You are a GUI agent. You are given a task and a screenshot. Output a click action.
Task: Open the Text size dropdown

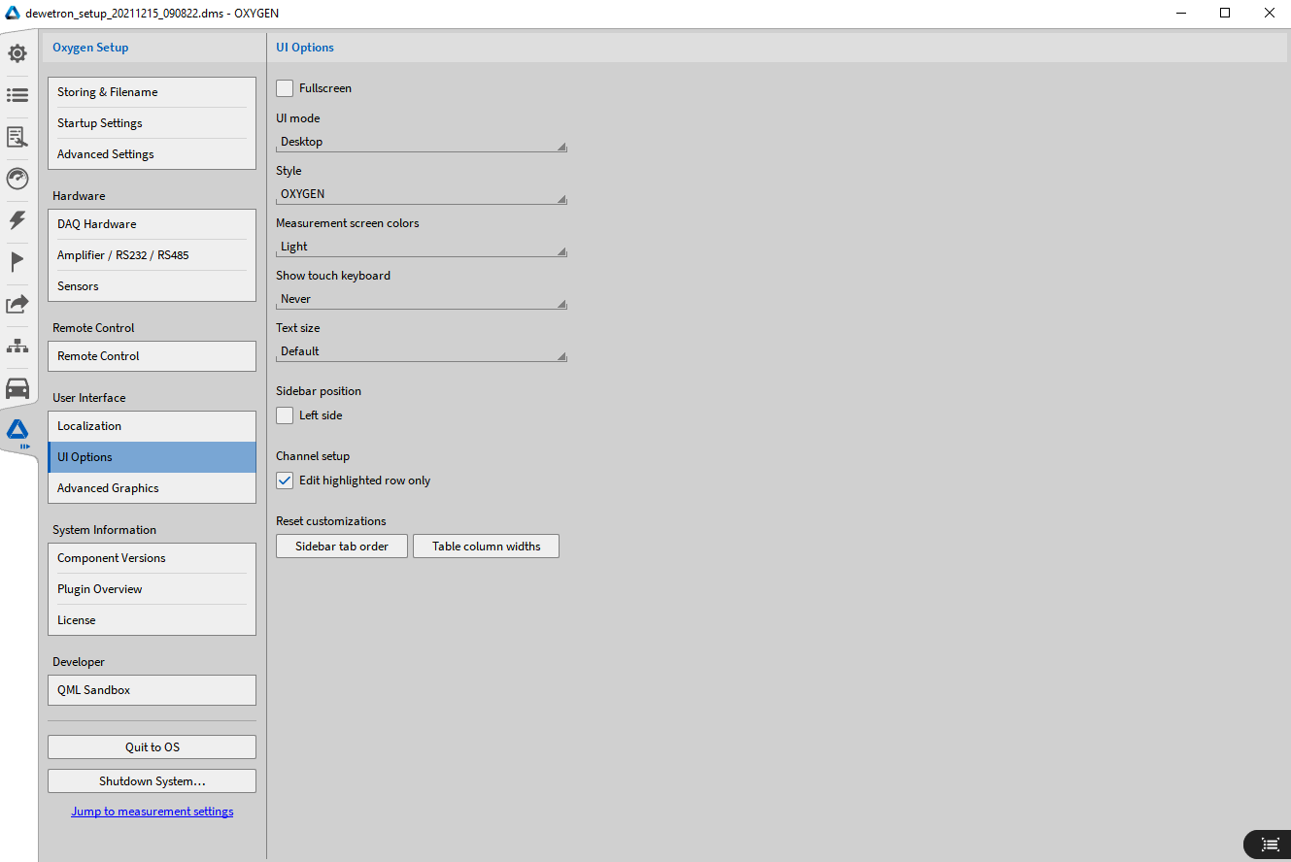pos(421,351)
